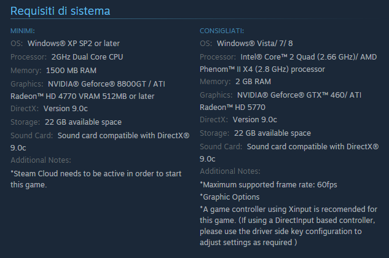Click recommended OS Windows Vista/ 7/ 8
Image resolution: width=389 pixels, height=258 pixels.
tap(255, 44)
